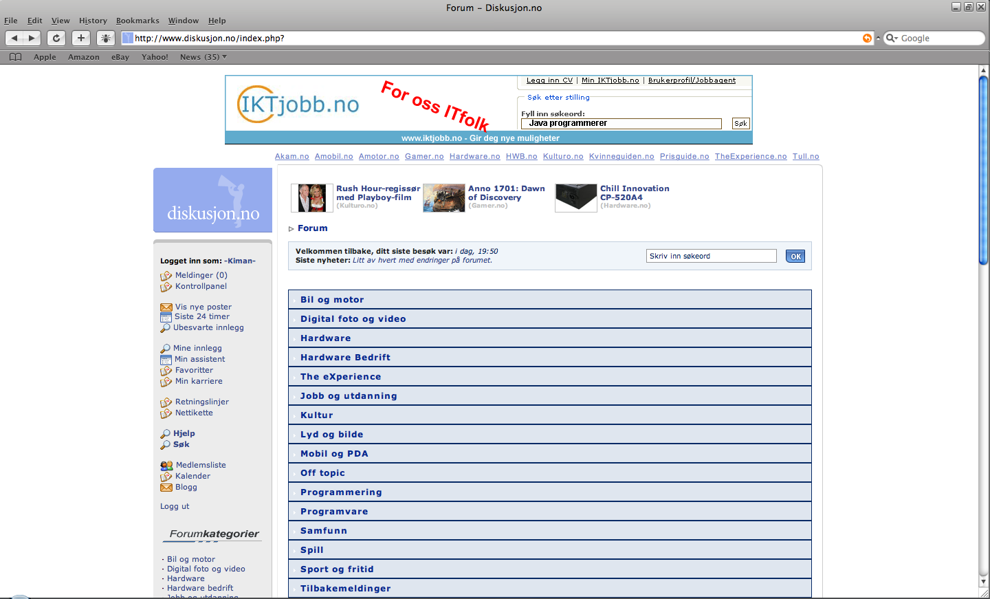Open the Window menu
This screenshot has width=990, height=599.
coord(184,21)
